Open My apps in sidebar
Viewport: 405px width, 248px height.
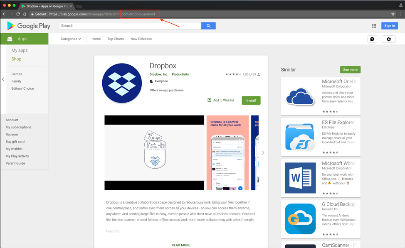click(x=20, y=50)
